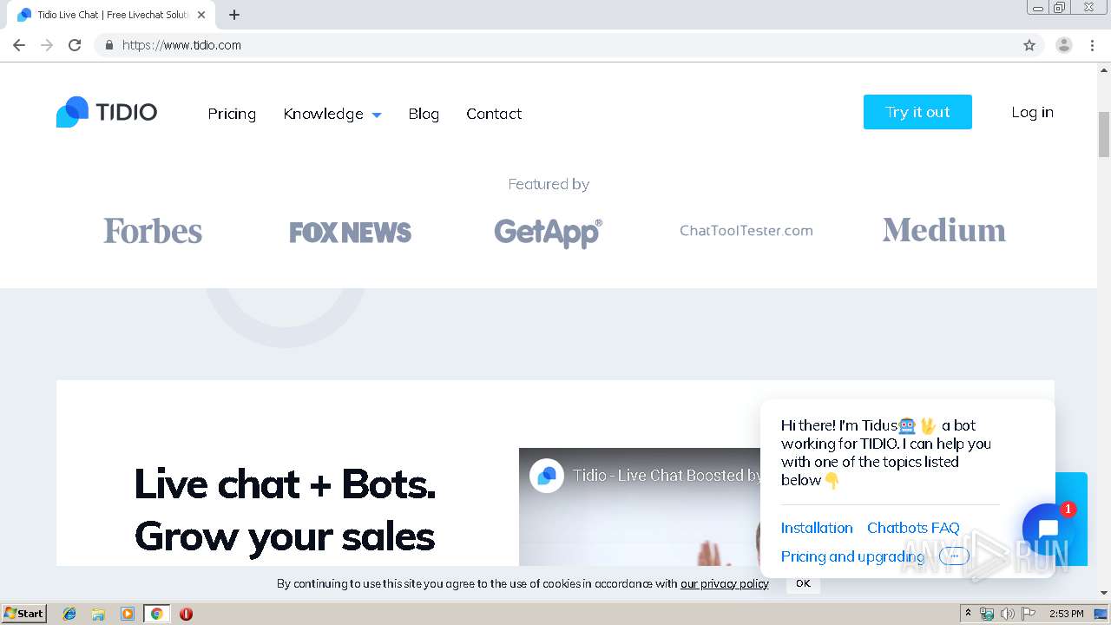The height and width of the screenshot is (625, 1111).
Task: Go forward in browser history
Action: (47, 45)
